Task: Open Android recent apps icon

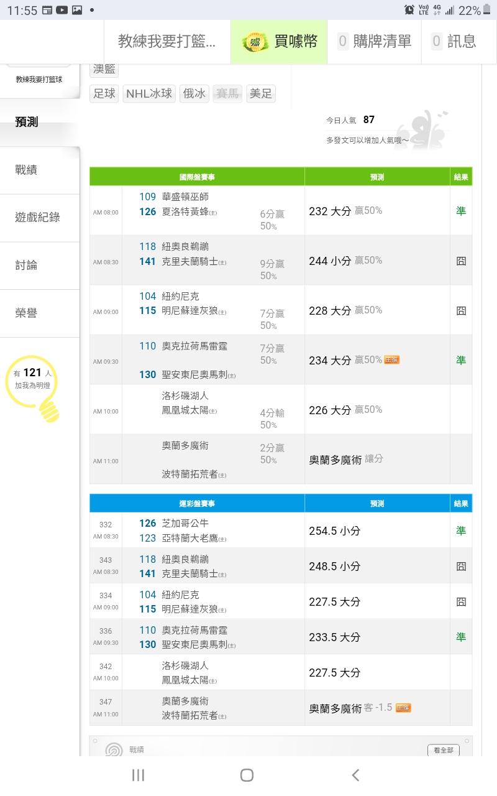Action: click(138, 775)
